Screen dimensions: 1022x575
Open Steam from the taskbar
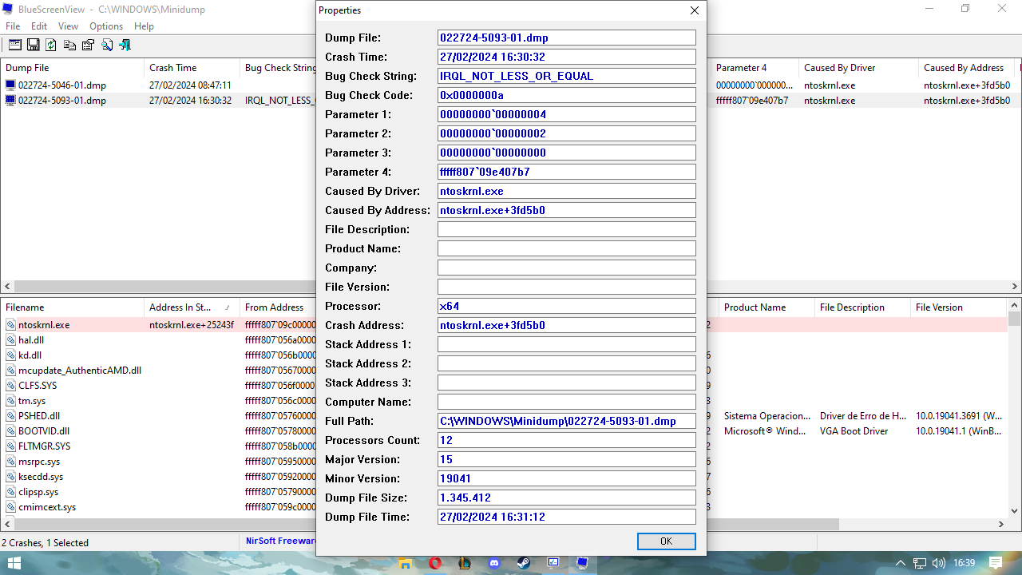523,563
